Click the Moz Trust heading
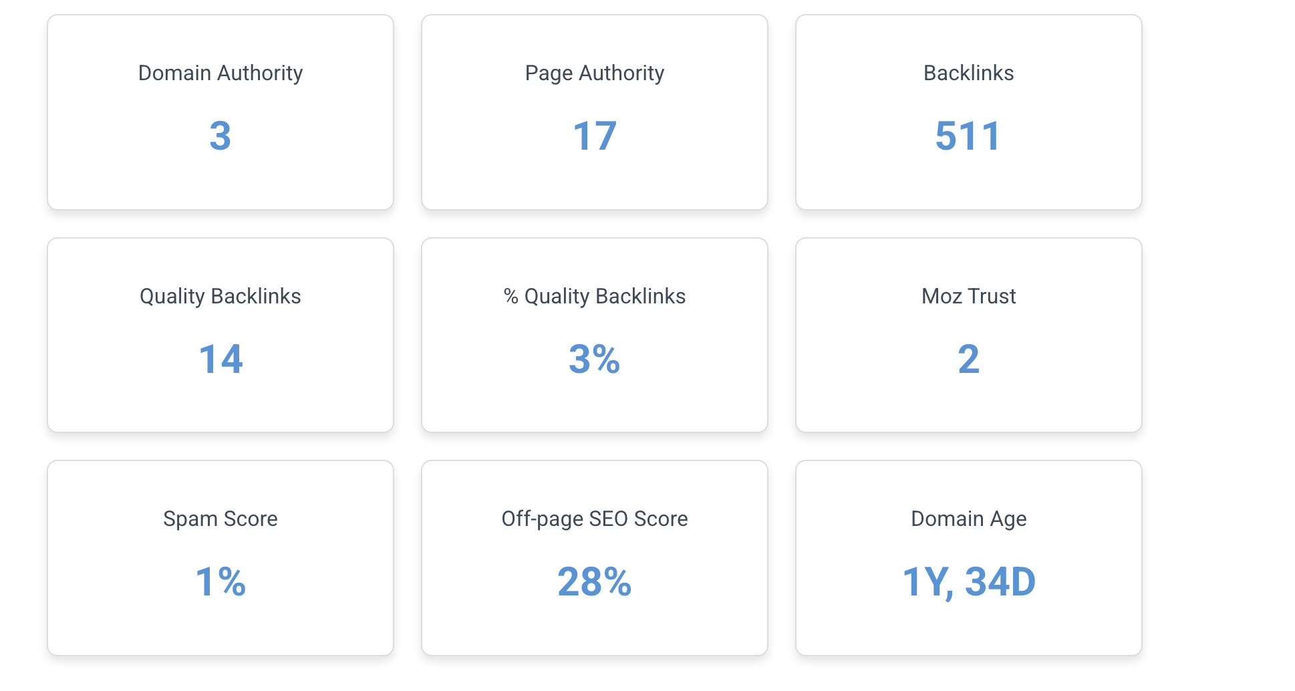Screen dimensions: 1295x691 coord(968,296)
